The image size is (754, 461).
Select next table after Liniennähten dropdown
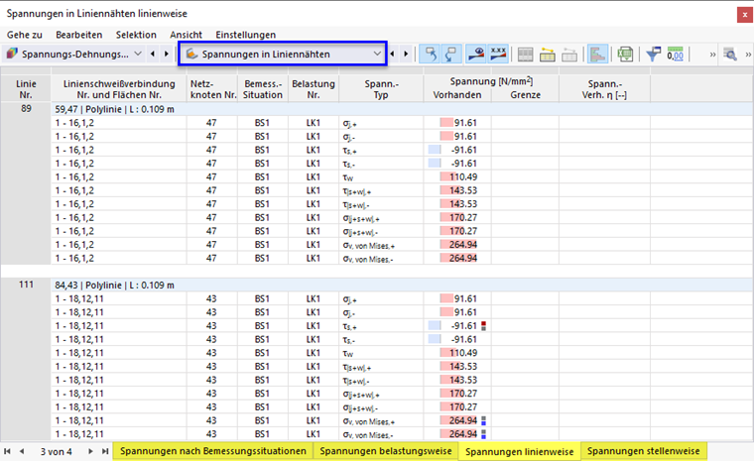point(406,54)
